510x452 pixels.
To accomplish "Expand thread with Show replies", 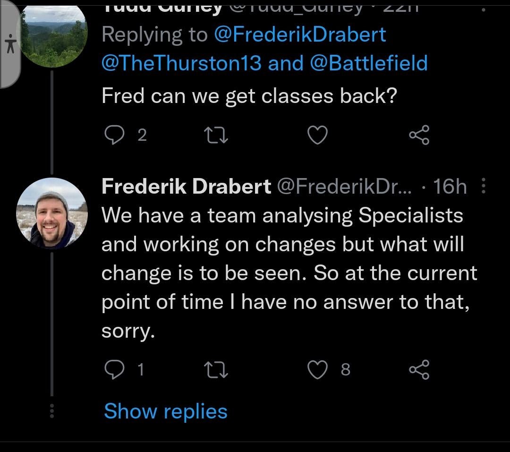I will [165, 411].
